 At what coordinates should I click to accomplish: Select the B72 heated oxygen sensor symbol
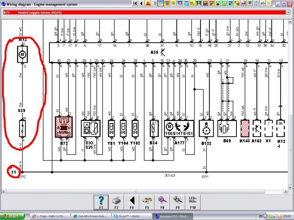click(x=64, y=128)
